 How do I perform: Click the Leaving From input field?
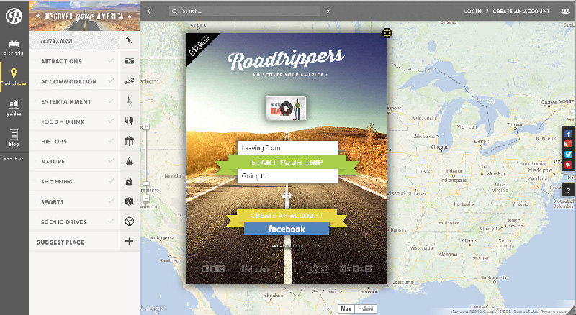point(288,147)
